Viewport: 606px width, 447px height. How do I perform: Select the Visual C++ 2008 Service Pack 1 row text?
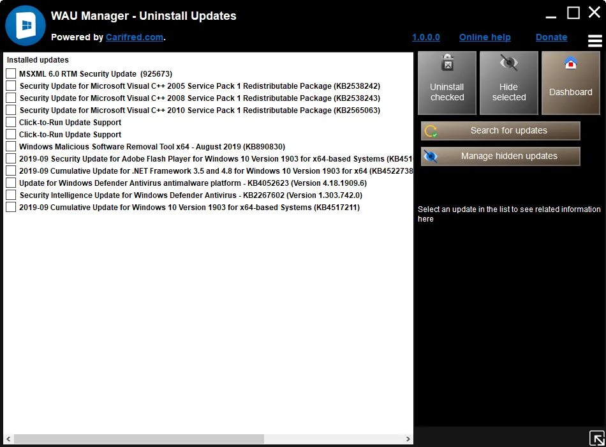[200, 98]
